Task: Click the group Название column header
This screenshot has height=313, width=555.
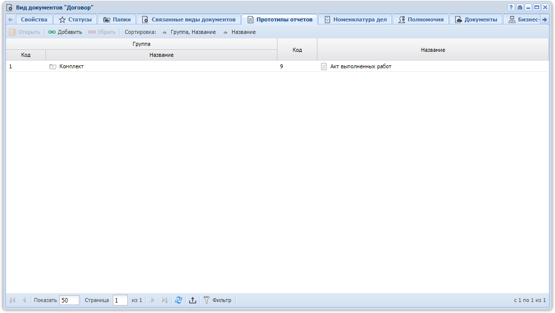Action: [x=161, y=55]
